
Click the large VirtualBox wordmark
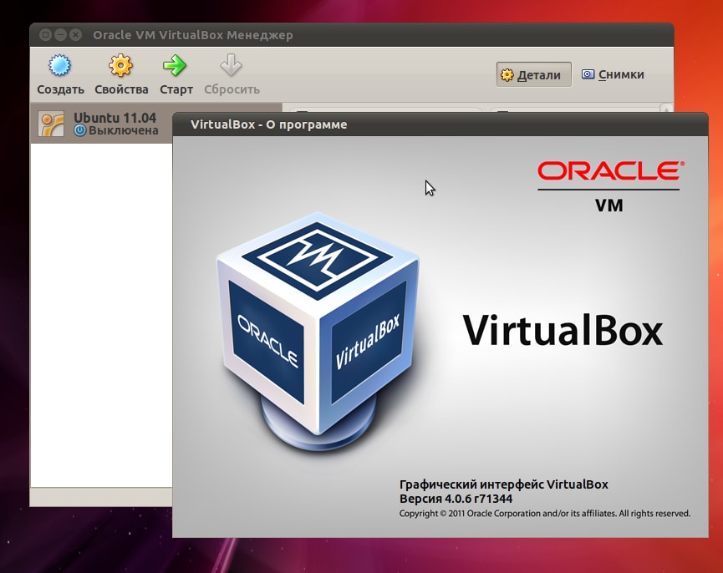coord(563,330)
